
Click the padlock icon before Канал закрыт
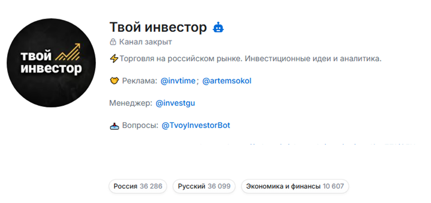[113, 42]
